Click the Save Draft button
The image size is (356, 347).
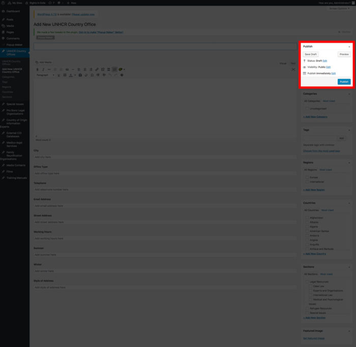311,54
